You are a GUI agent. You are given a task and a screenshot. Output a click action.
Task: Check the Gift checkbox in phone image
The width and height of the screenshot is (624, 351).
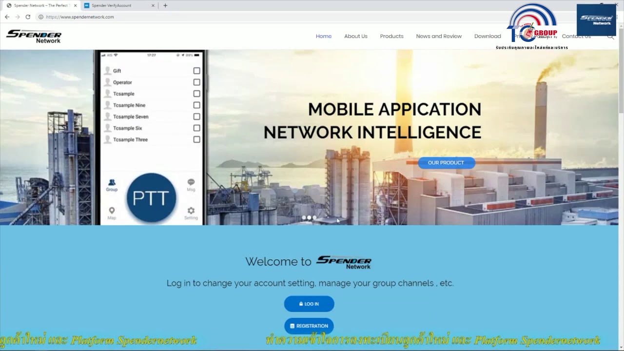pyautogui.click(x=196, y=71)
